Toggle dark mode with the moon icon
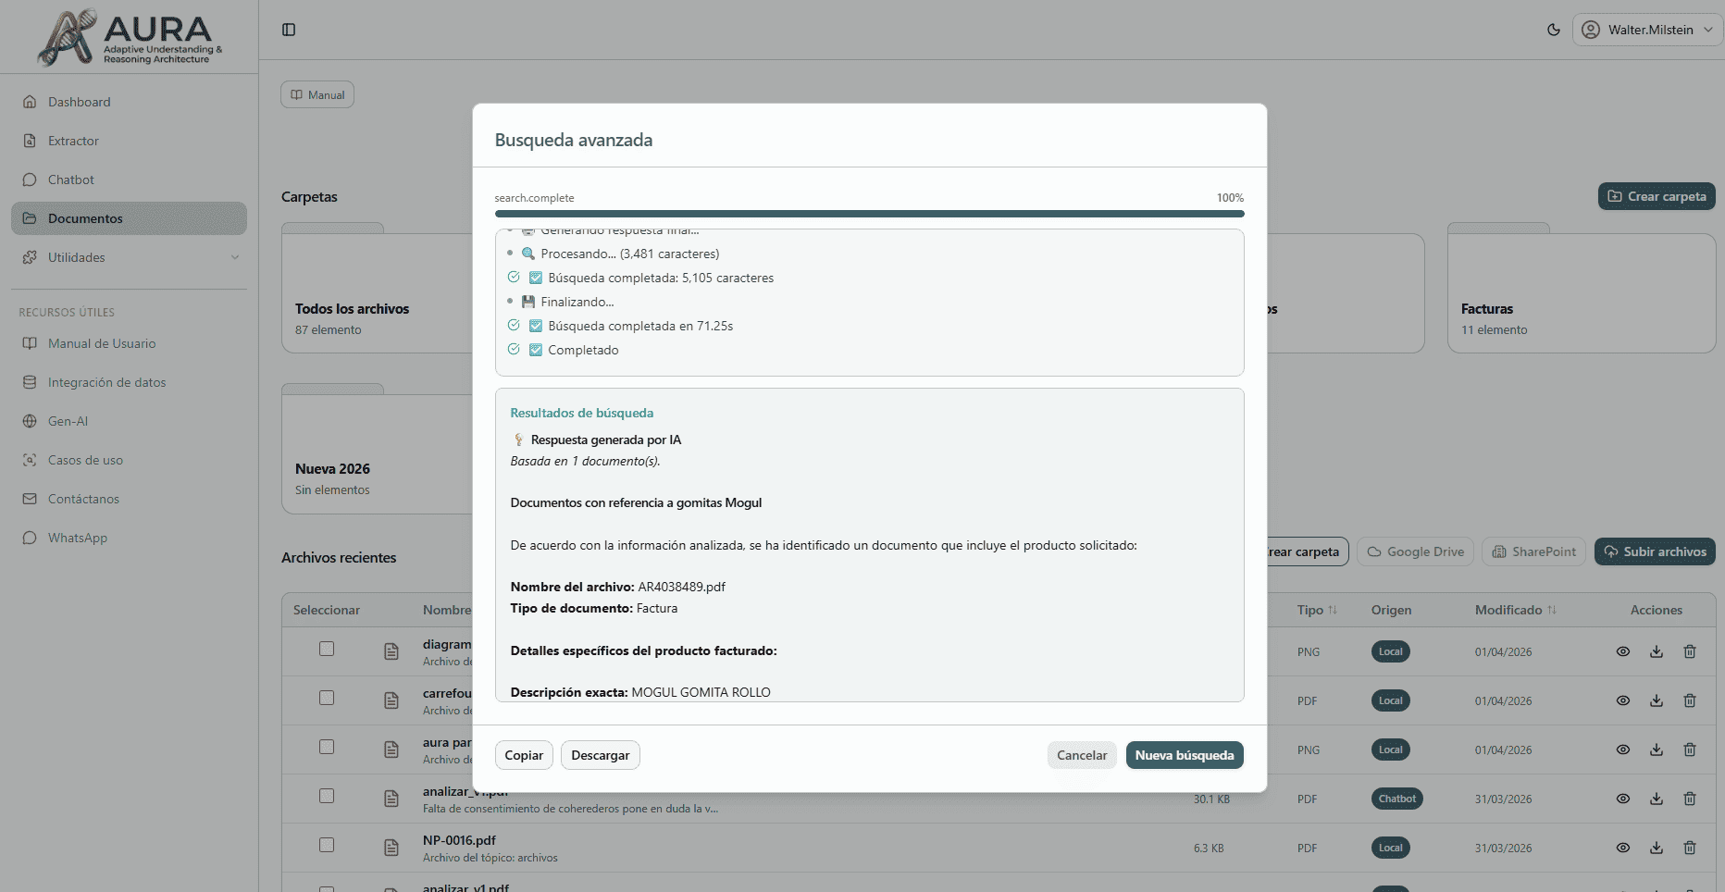The image size is (1725, 892). click(x=1553, y=30)
